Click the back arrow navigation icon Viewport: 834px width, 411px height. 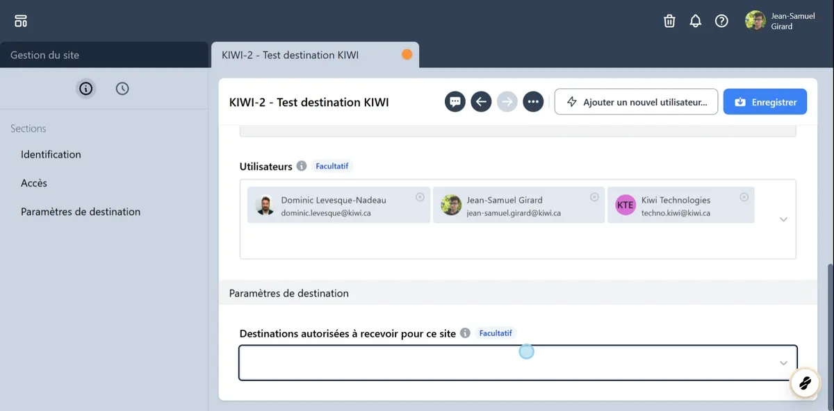click(481, 101)
